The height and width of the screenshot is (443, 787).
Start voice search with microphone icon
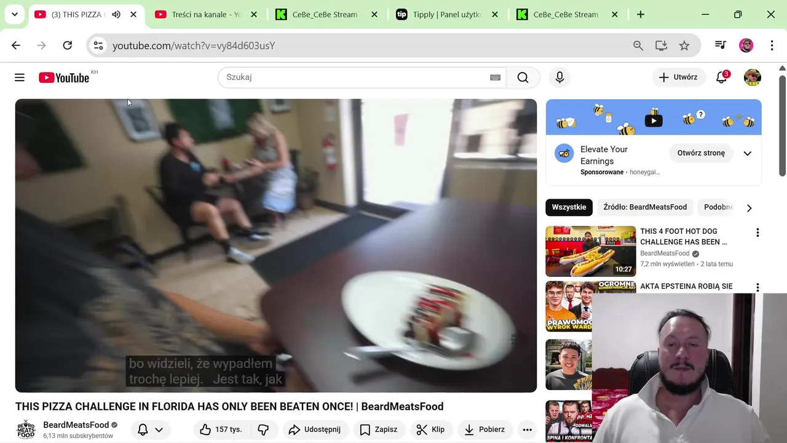560,78
